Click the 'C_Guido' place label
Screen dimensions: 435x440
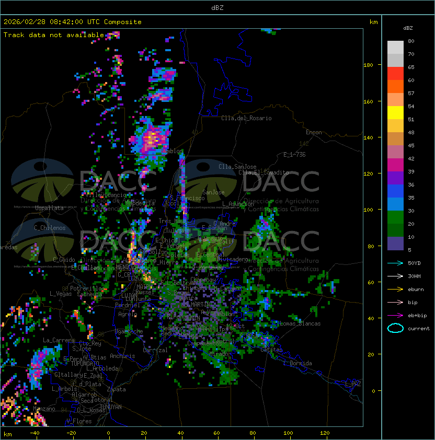pos(64,260)
